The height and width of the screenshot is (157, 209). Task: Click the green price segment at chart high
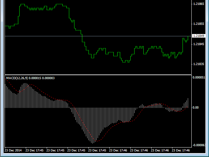pyautogui.click(x=59, y=4)
